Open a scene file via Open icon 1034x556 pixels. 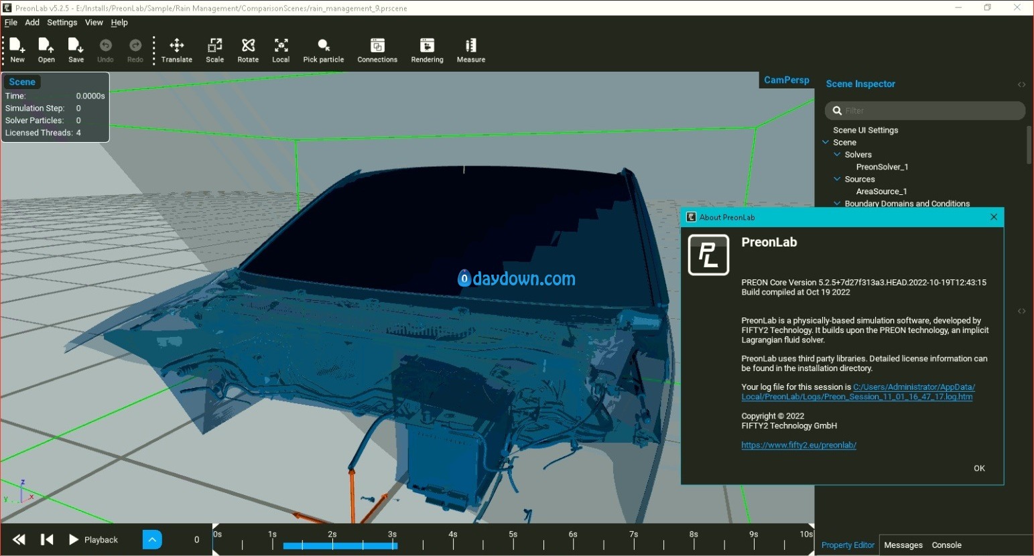tap(46, 50)
